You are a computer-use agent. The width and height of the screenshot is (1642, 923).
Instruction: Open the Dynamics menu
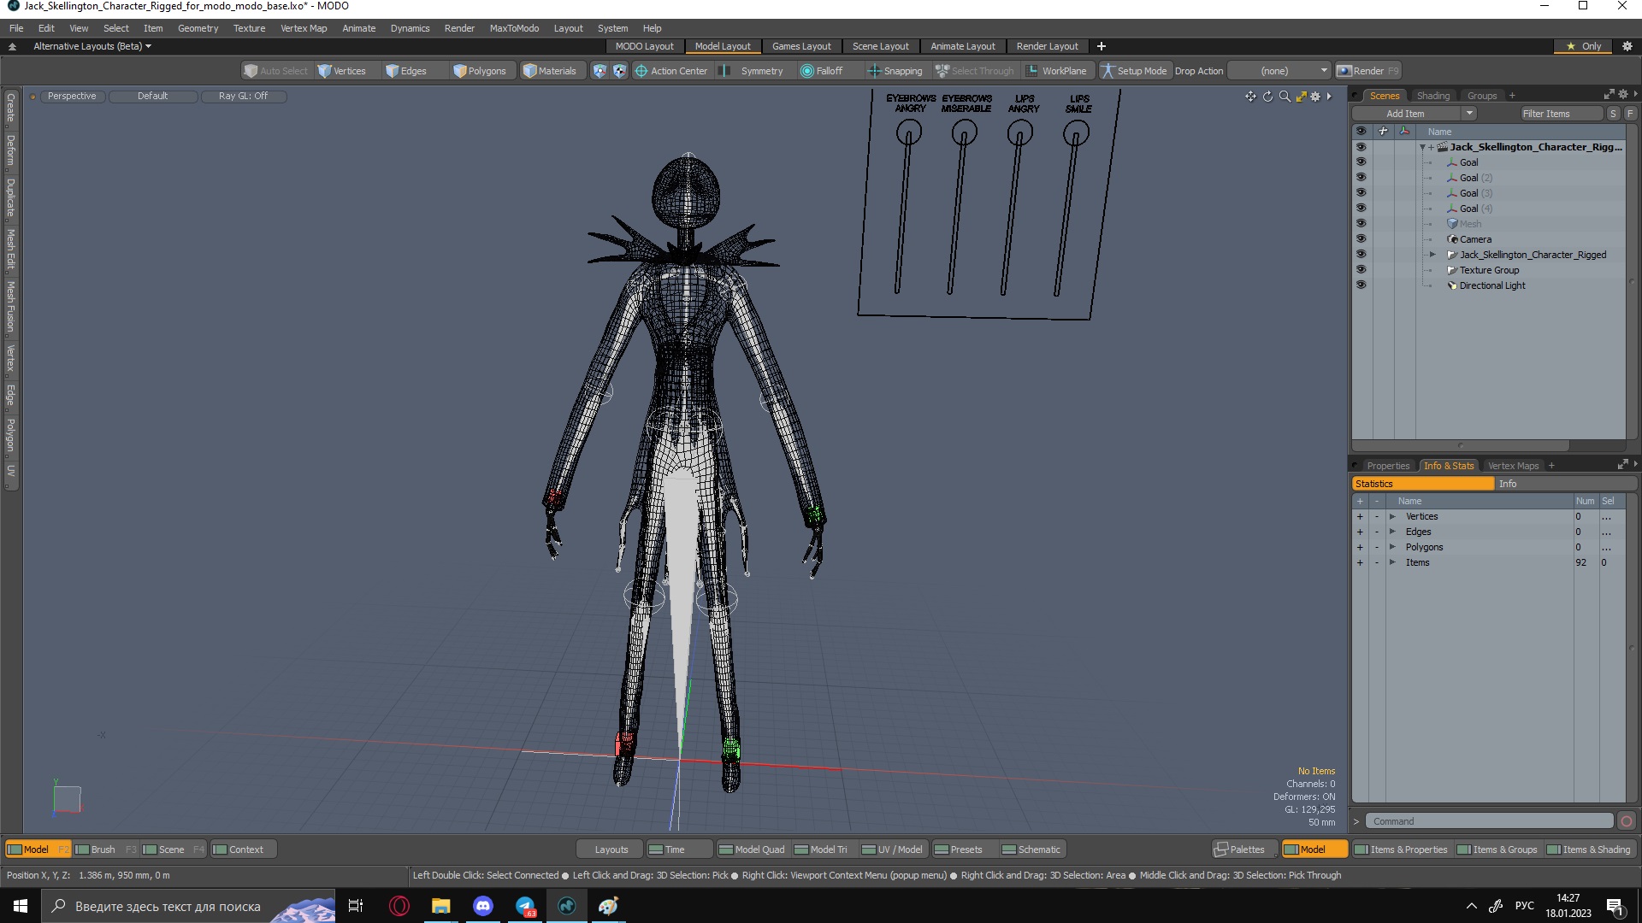[410, 28]
